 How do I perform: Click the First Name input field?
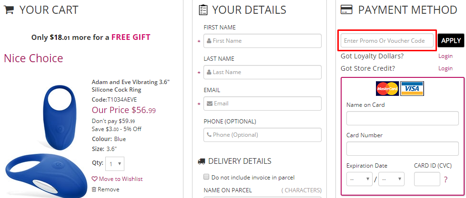click(262, 41)
